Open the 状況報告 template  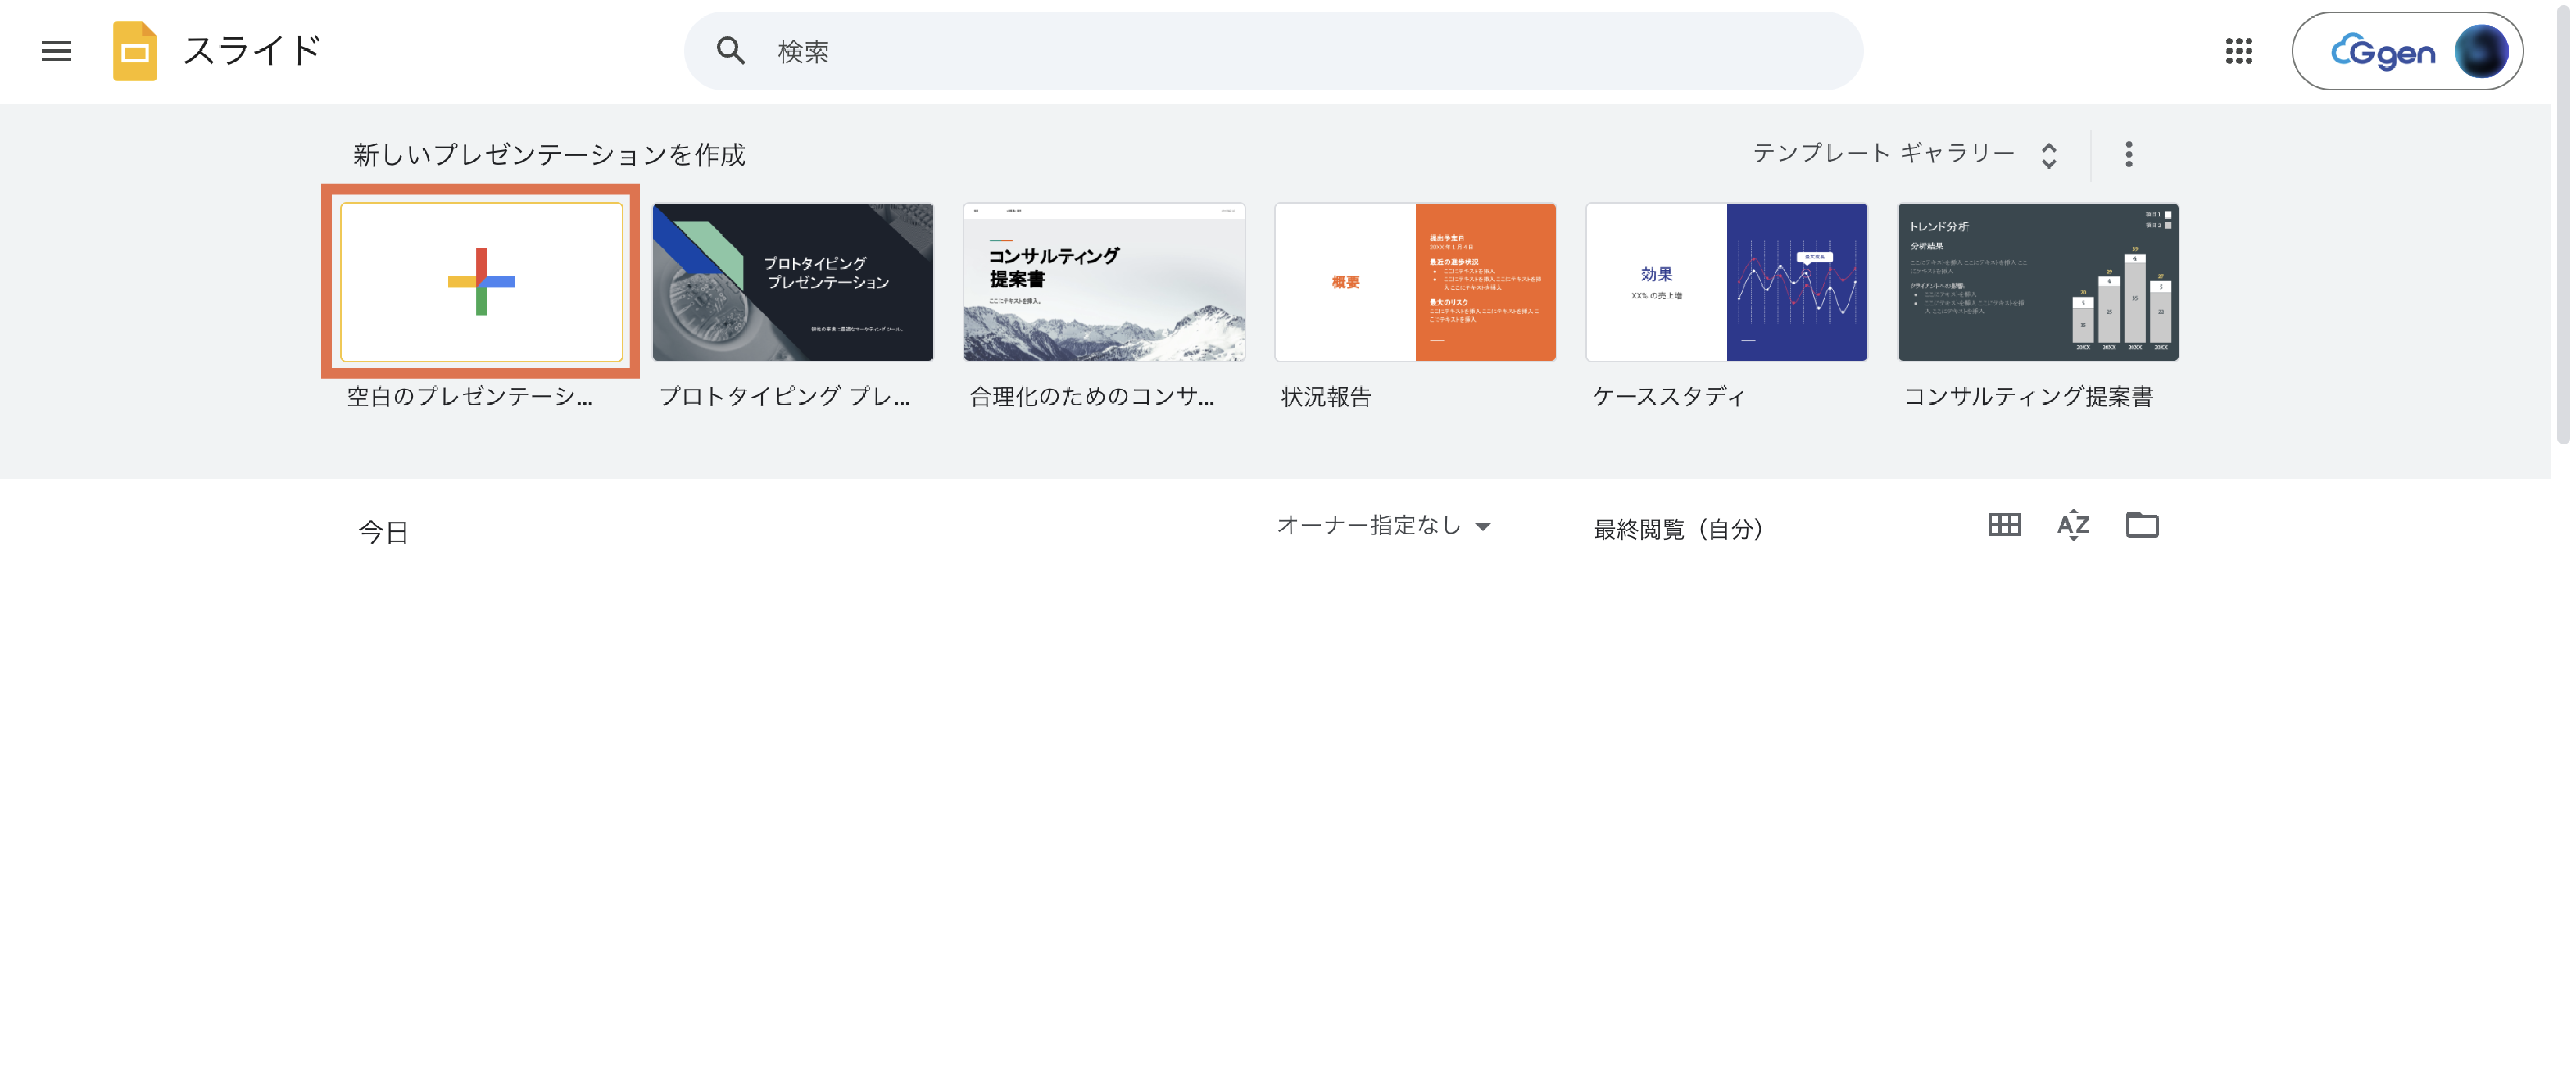click(1415, 282)
